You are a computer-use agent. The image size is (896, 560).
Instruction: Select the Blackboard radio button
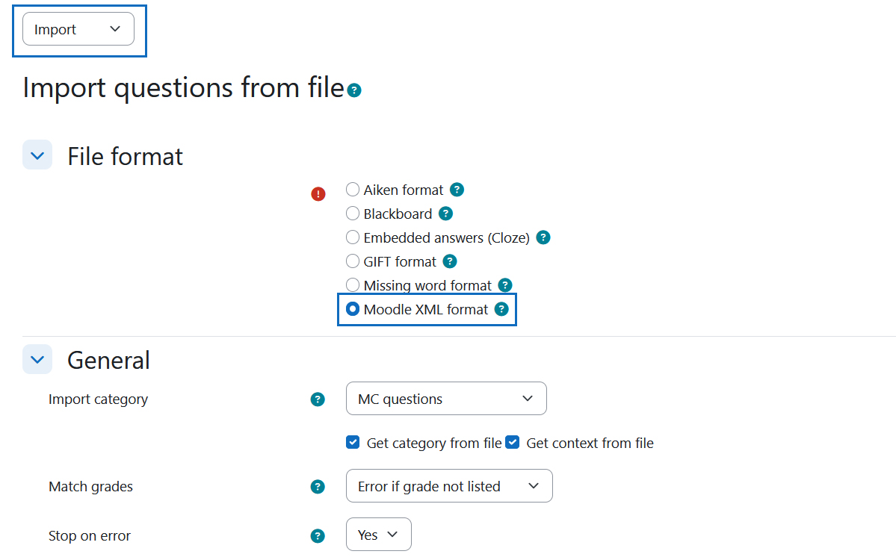coord(353,213)
